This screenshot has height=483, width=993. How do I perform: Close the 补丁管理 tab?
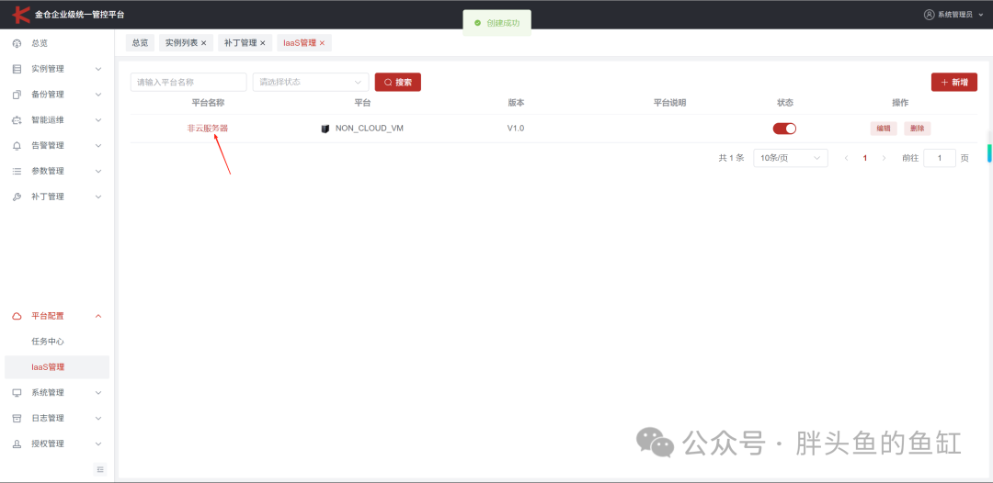coord(262,43)
